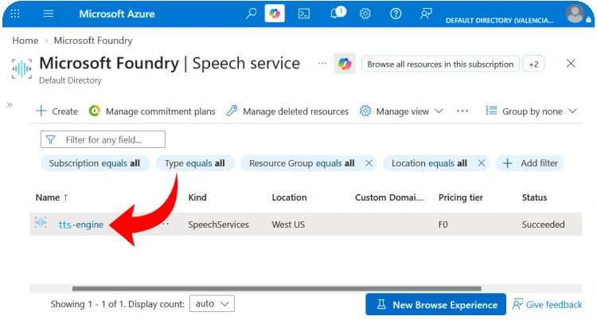
Task: Show the +2 additional suggestions
Action: click(x=533, y=64)
